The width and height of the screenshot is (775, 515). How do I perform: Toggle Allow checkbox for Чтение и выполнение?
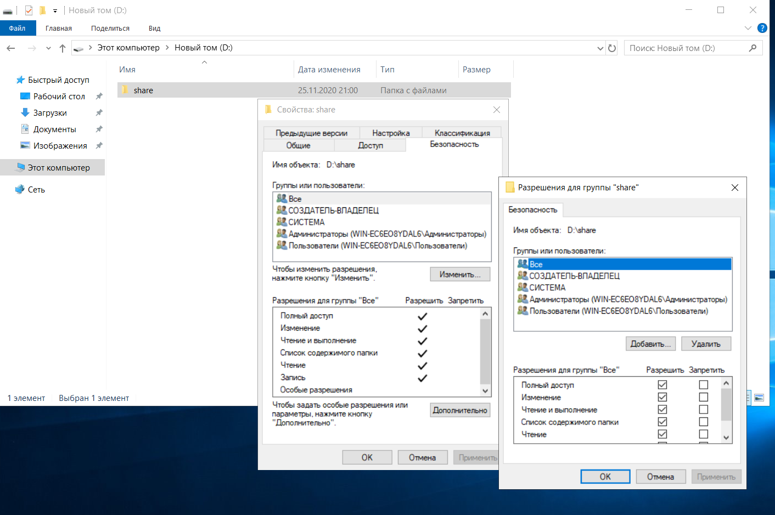point(662,409)
